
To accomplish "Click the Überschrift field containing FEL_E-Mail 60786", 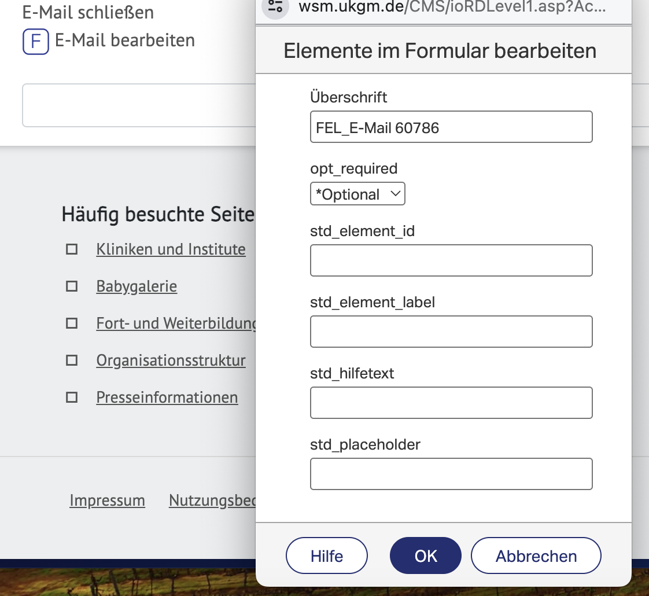I will [451, 127].
